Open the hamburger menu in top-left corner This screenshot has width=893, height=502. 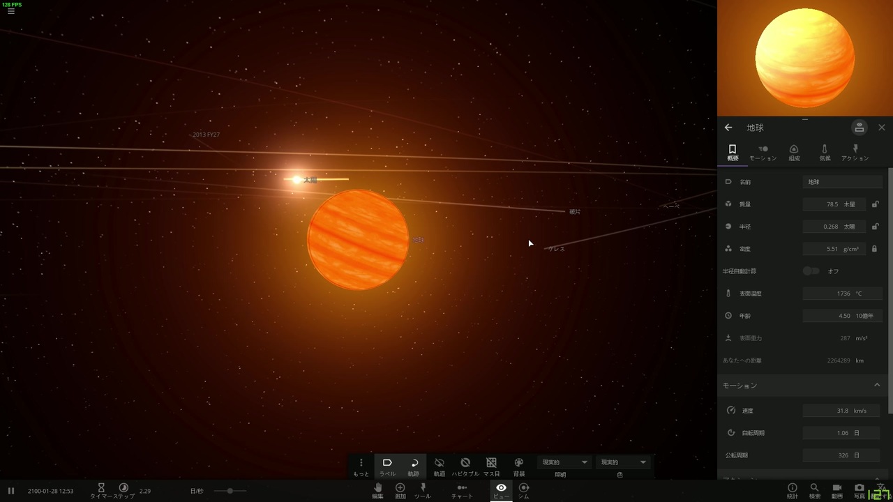pyautogui.click(x=11, y=11)
